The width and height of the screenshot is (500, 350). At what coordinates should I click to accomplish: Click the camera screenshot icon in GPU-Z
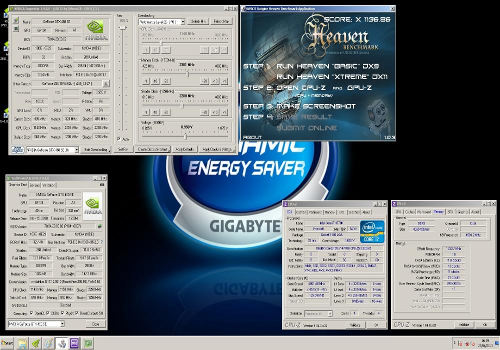click(102, 184)
